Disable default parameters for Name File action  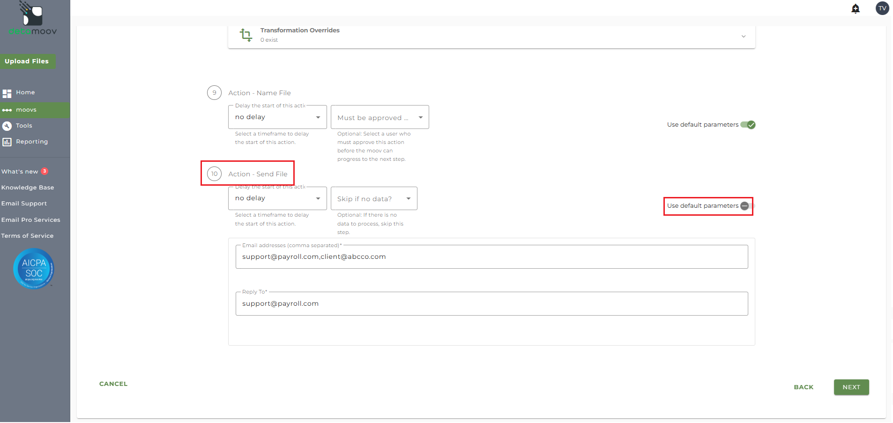point(748,125)
